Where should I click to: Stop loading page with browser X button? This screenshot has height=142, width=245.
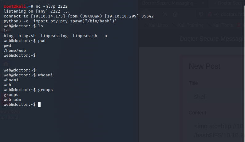pyautogui.click(x=165, y=14)
